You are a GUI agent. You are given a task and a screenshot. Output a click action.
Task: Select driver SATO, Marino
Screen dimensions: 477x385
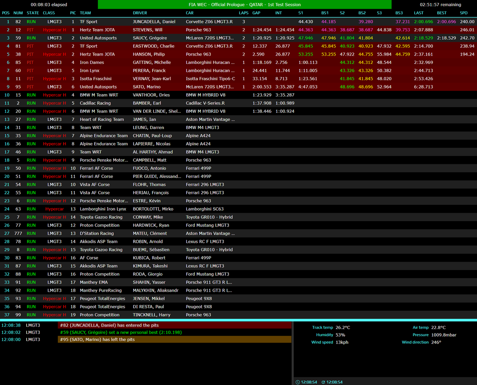pyautogui.click(x=147, y=87)
